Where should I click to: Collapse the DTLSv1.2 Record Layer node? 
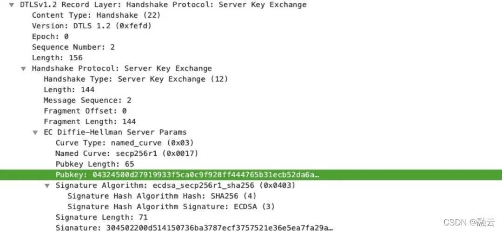pyautogui.click(x=12, y=5)
